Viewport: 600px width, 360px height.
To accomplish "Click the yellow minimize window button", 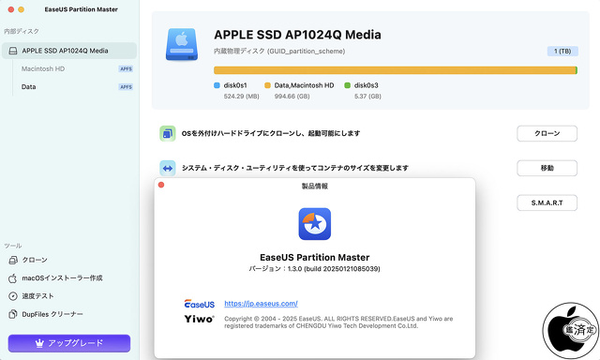I will click(x=21, y=9).
